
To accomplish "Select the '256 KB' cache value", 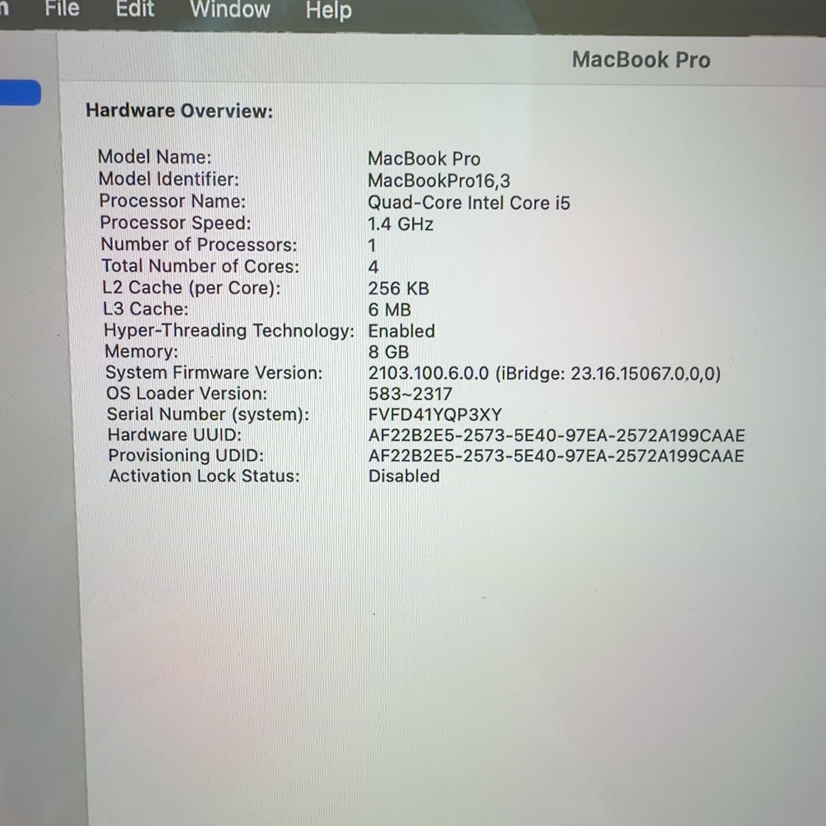I will [398, 289].
